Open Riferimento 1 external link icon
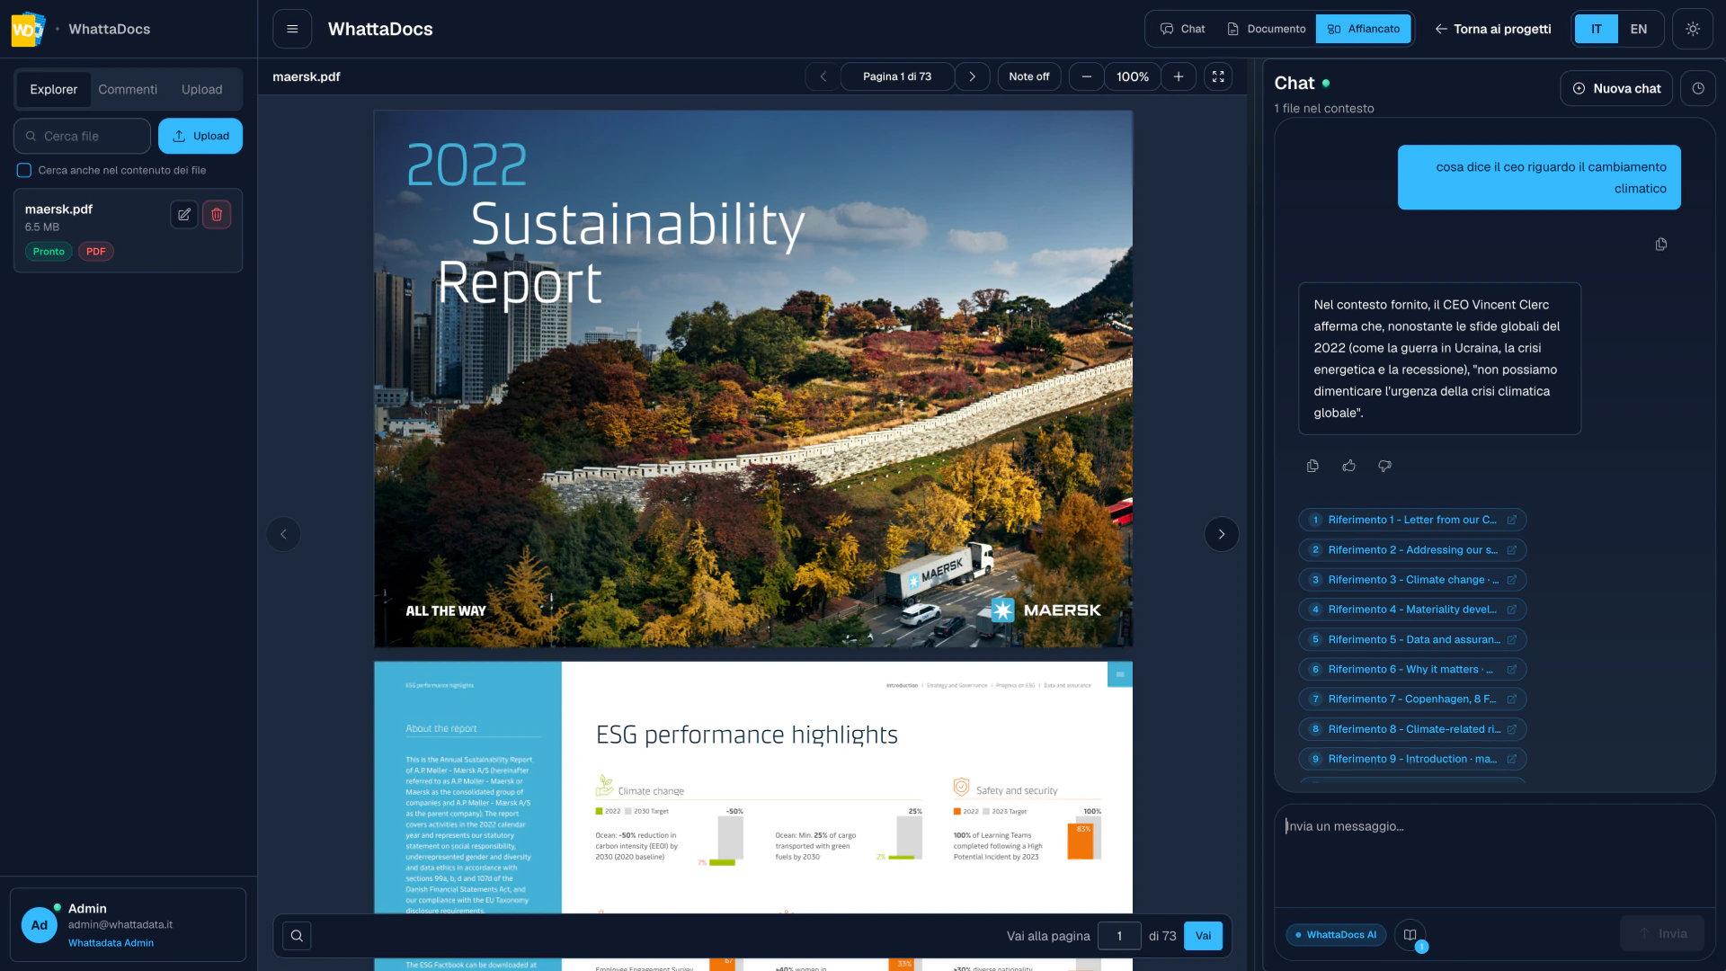The width and height of the screenshot is (1726, 971). 1512,520
